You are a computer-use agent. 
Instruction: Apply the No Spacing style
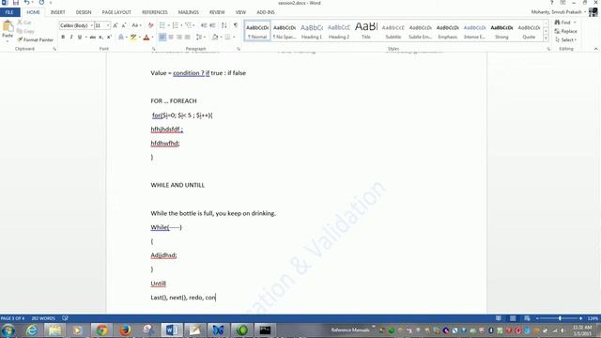(x=285, y=31)
